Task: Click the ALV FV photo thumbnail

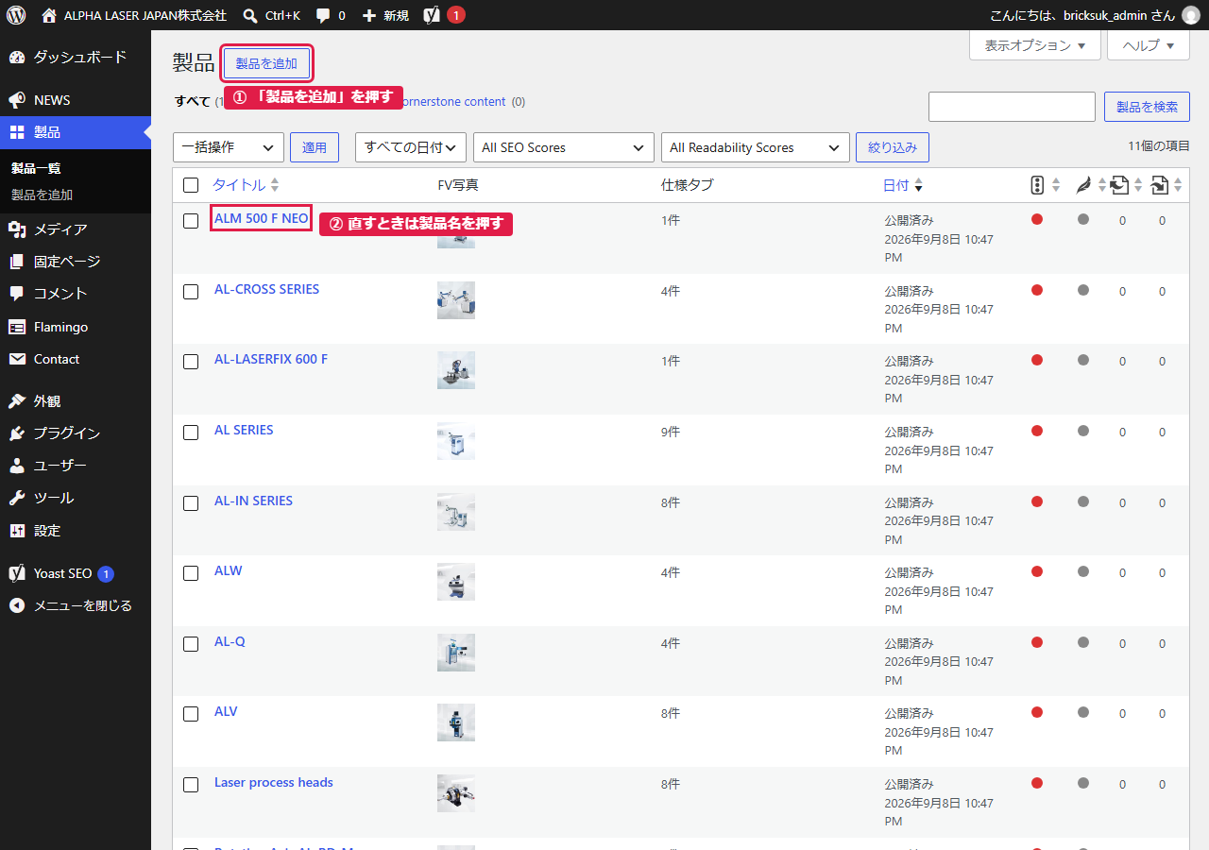Action: tap(456, 722)
